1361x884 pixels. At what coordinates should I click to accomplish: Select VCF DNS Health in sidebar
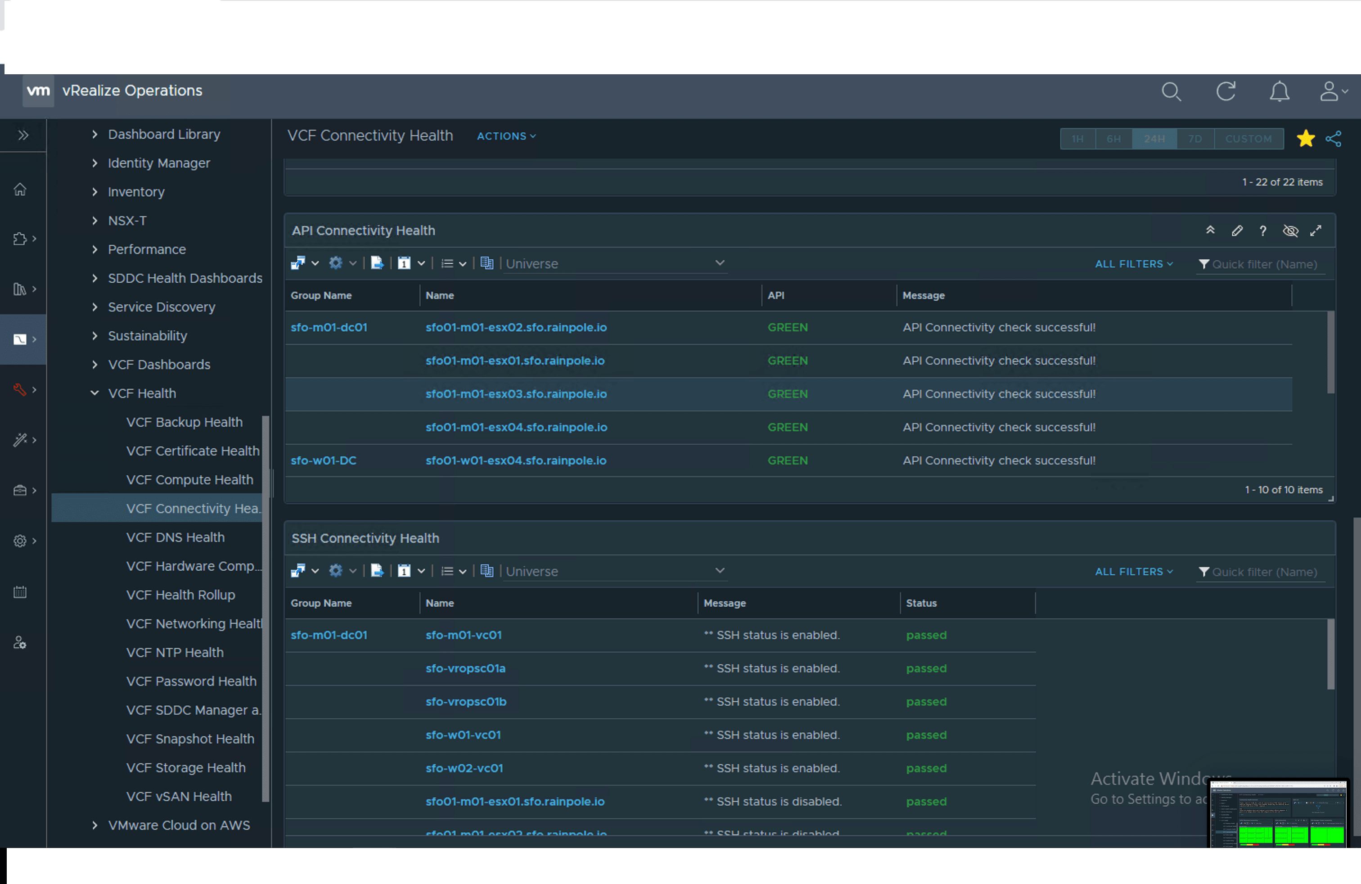[175, 537]
